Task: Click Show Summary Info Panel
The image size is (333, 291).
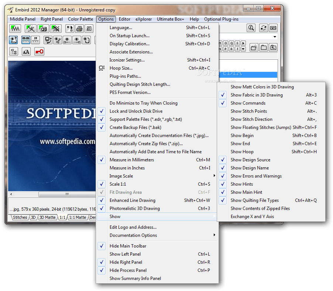Action: pyautogui.click(x=157, y=278)
